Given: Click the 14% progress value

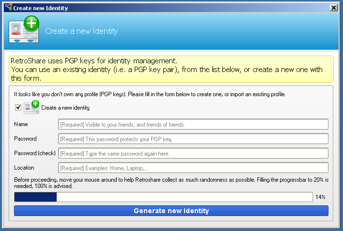Looking at the screenshot, I should coord(320,197).
